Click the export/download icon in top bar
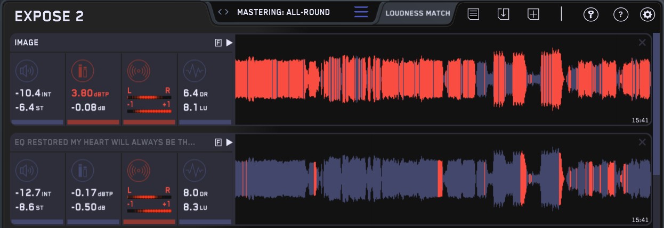The height and width of the screenshot is (228, 664). click(x=503, y=14)
